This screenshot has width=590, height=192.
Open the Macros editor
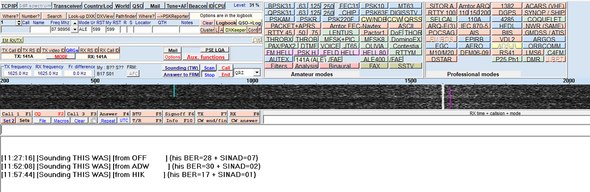[61, 120]
